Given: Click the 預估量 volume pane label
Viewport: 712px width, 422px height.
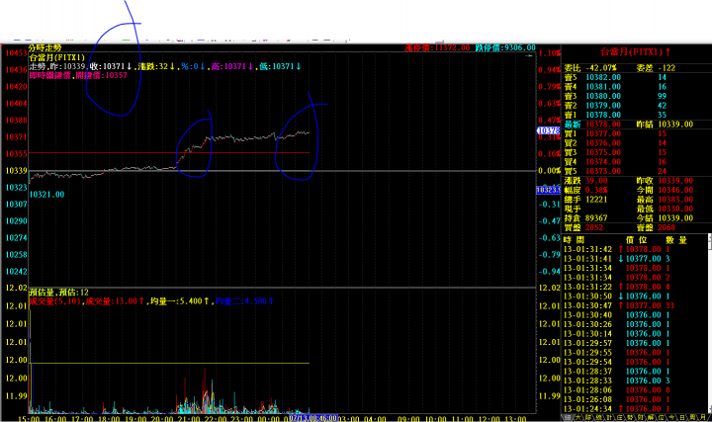Looking at the screenshot, I should click(x=58, y=293).
